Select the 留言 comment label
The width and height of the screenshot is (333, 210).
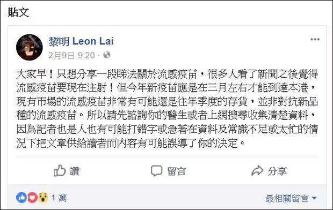(177, 171)
